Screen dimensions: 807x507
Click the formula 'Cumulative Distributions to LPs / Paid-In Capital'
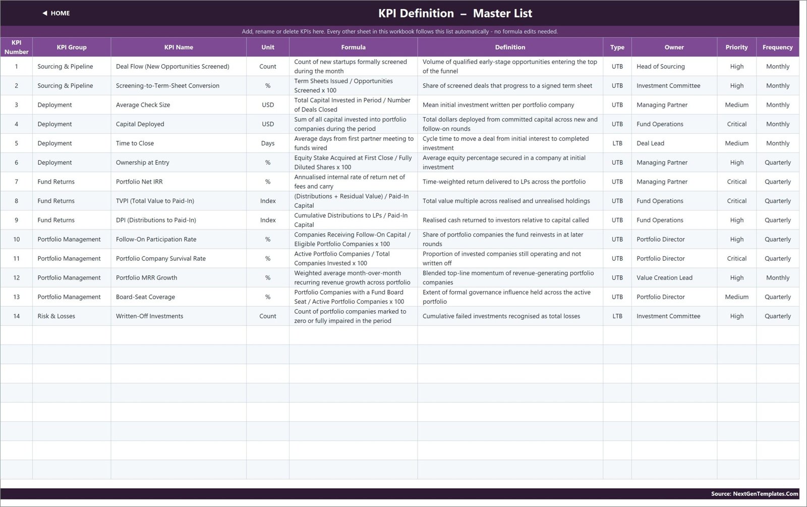353,220
